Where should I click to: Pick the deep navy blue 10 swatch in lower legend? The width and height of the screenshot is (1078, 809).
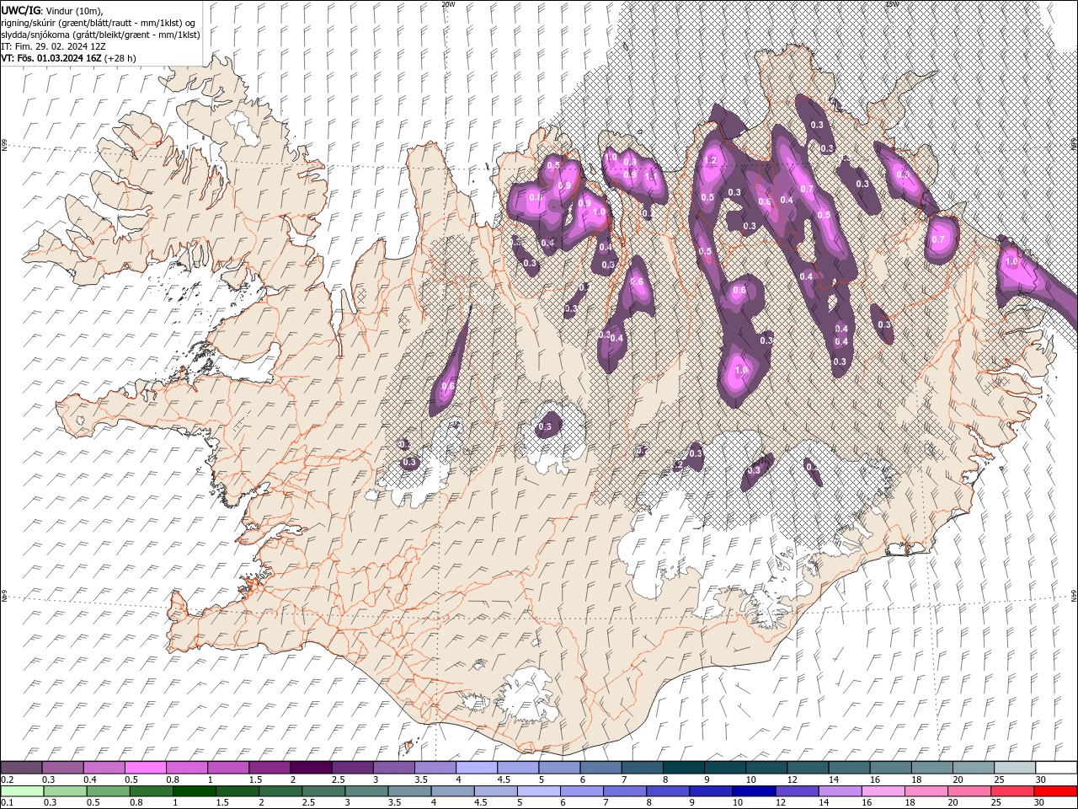click(x=753, y=790)
